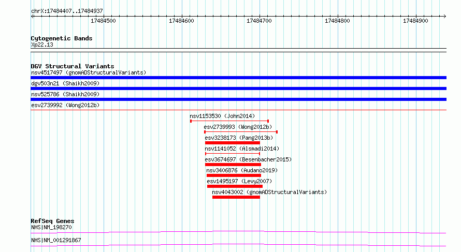Select the Xp22.13 band label

[42, 45]
